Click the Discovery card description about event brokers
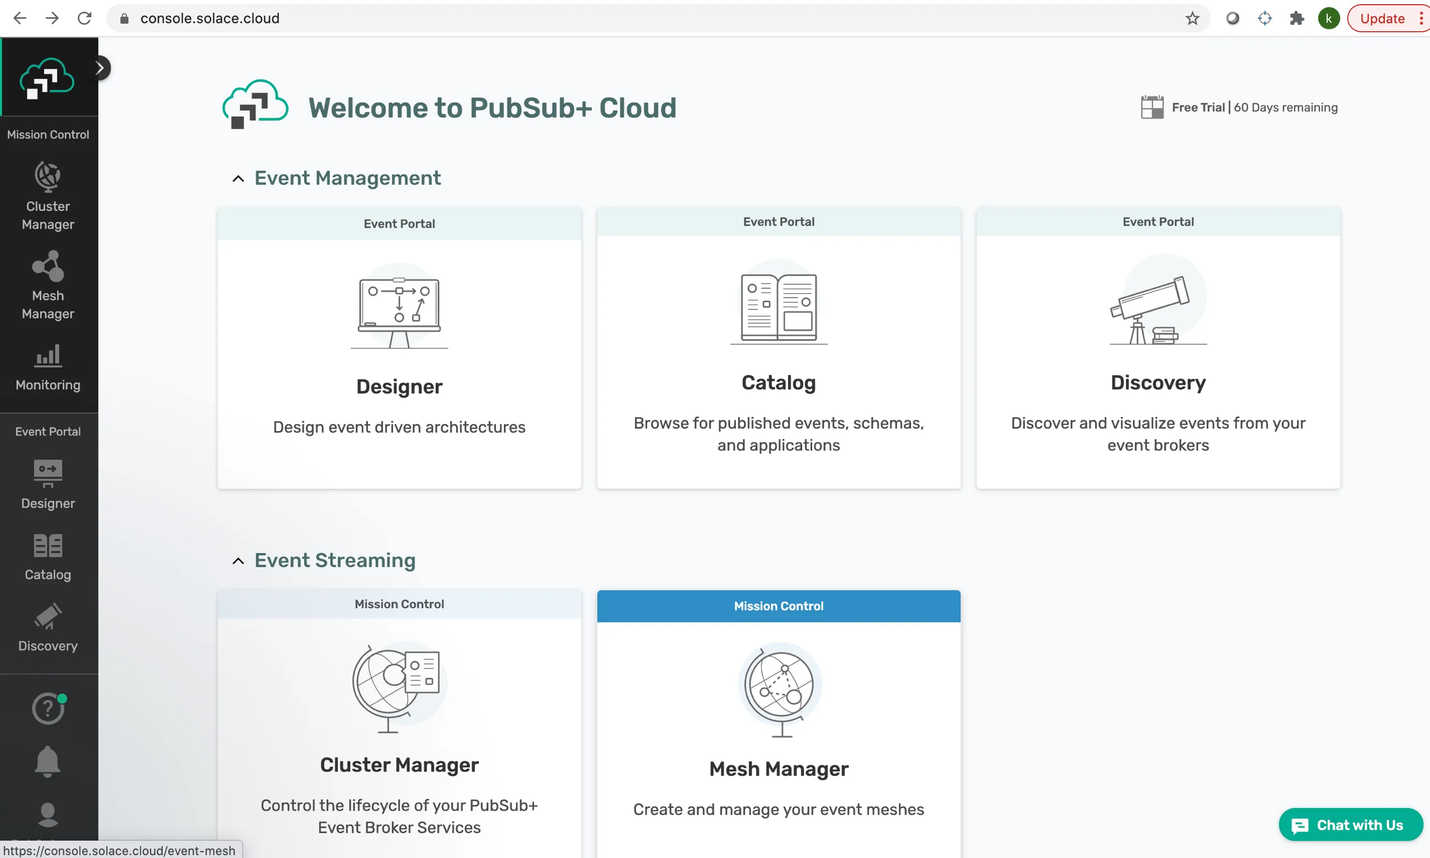This screenshot has width=1430, height=858. pos(1158,434)
